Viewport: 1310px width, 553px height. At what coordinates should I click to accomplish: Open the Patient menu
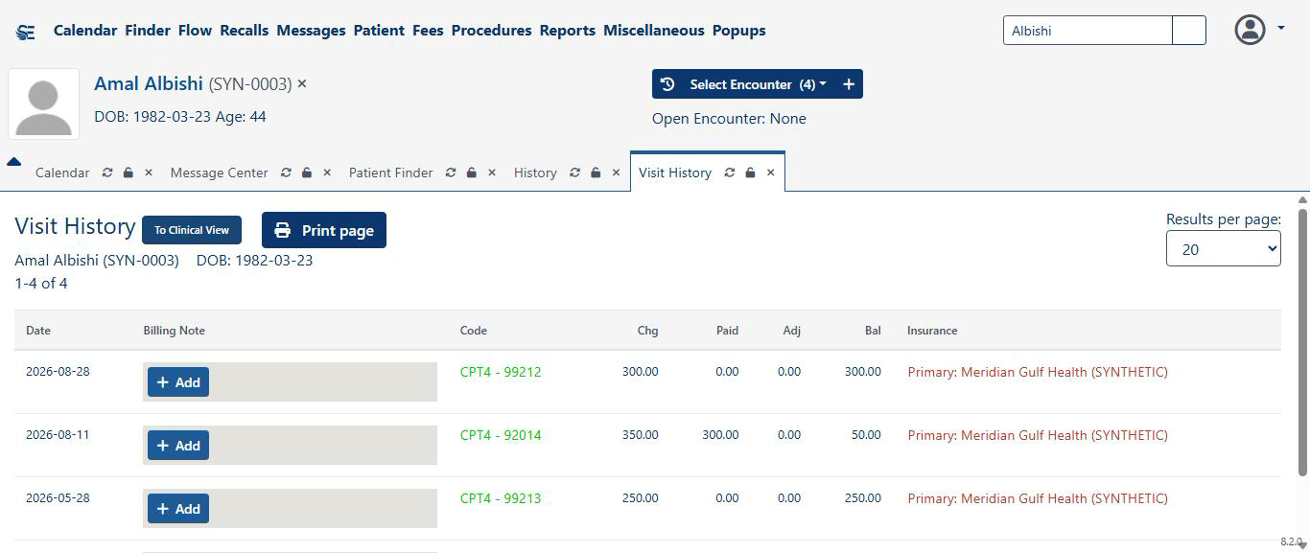point(379,31)
